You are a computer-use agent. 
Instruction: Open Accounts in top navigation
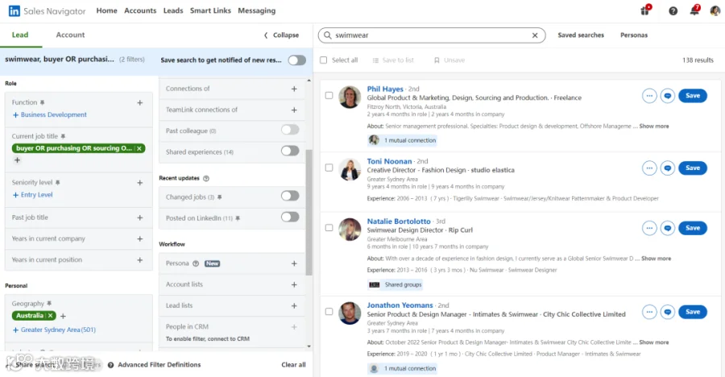[x=140, y=10]
